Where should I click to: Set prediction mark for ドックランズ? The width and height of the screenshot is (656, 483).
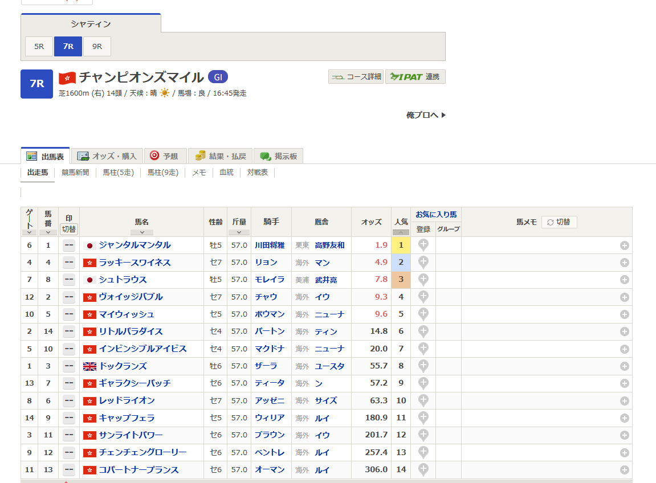click(x=69, y=366)
